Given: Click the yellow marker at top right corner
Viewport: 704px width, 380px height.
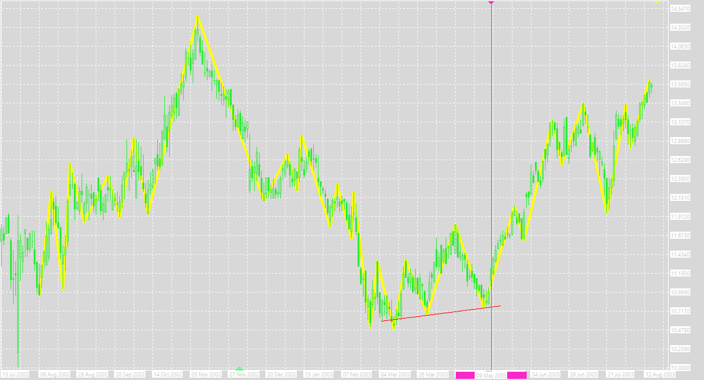Looking at the screenshot, I should (x=656, y=2).
